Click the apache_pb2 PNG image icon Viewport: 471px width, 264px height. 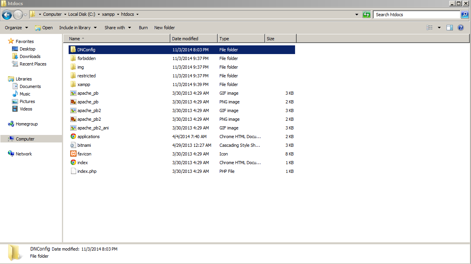[x=73, y=119]
